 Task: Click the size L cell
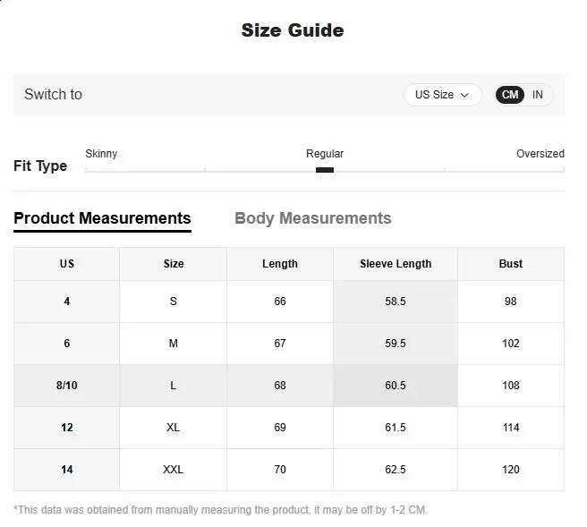coord(174,386)
